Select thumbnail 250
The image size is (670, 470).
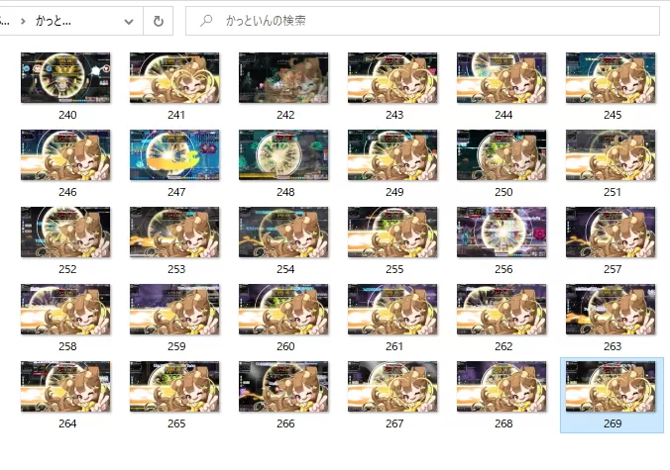coord(502,154)
